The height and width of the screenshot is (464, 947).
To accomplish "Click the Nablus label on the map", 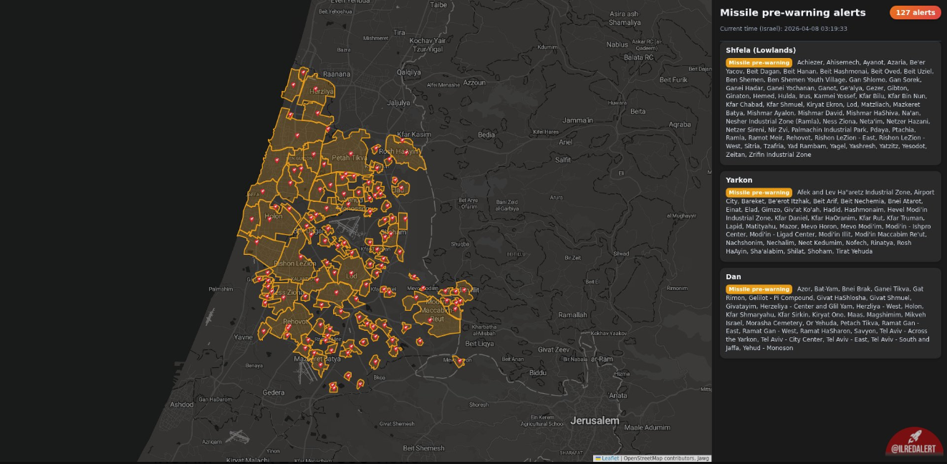I will coord(617,44).
